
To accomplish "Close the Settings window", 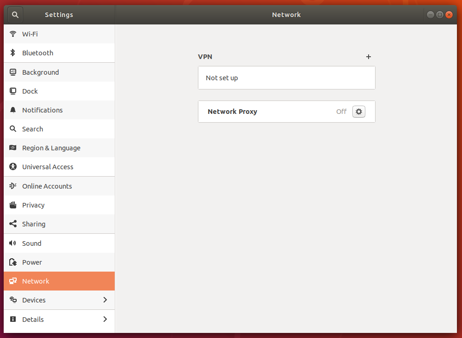I will click(x=449, y=15).
